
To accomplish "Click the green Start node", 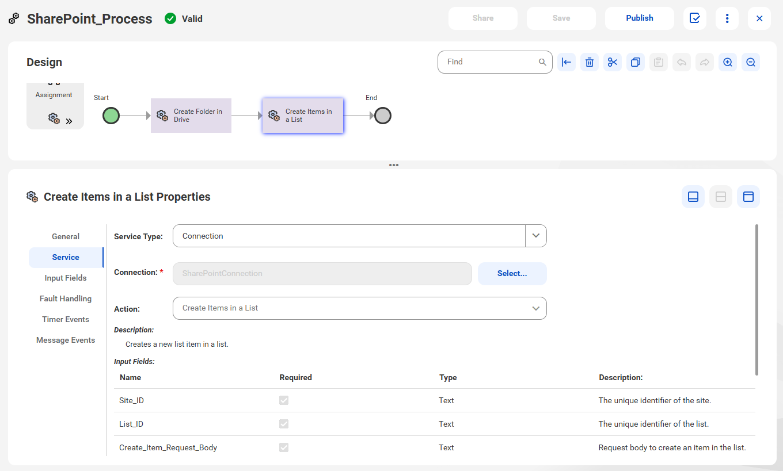I will 111,116.
